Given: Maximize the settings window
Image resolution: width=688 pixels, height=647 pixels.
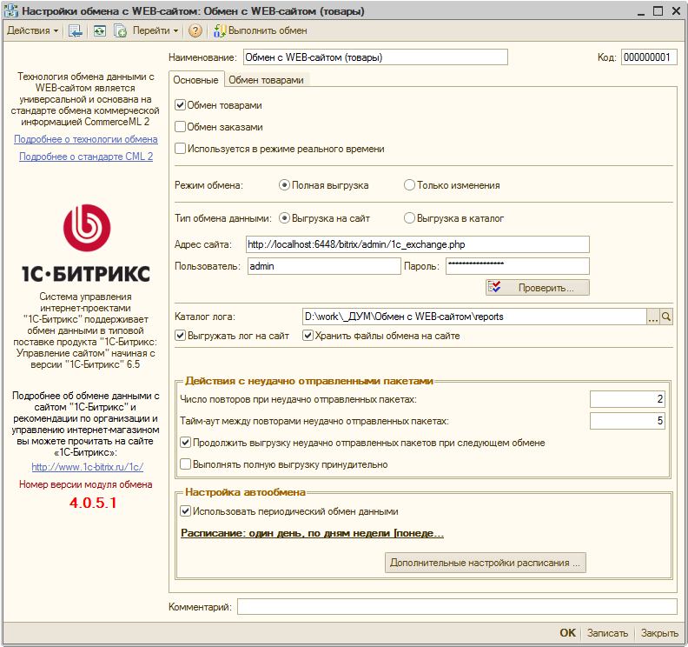Looking at the screenshot, I should tap(658, 11).
